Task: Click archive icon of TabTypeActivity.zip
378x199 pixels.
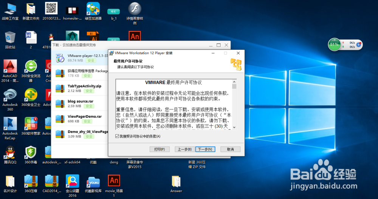Action: tap(60, 88)
